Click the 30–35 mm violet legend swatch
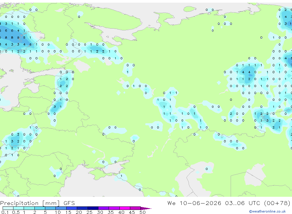 [104, 208]
